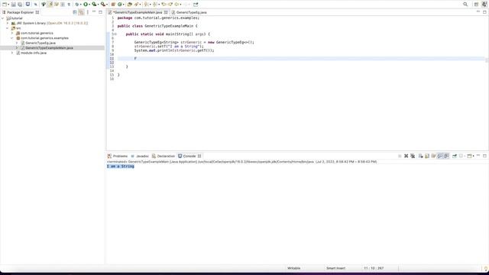Select module-info.java in Package Explorer

coord(34,53)
